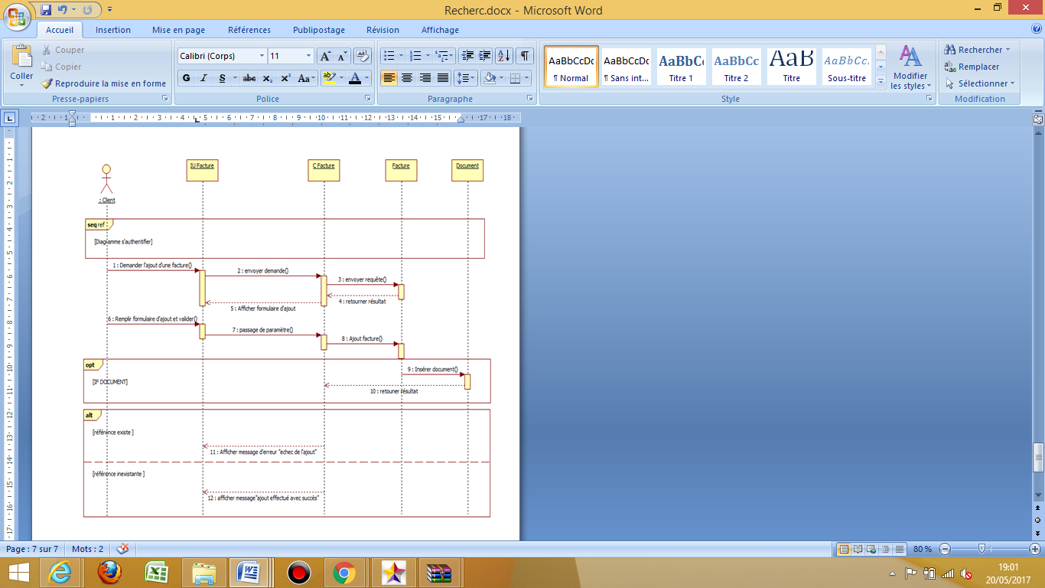Switch to Web Layout view

pyautogui.click(x=872, y=549)
